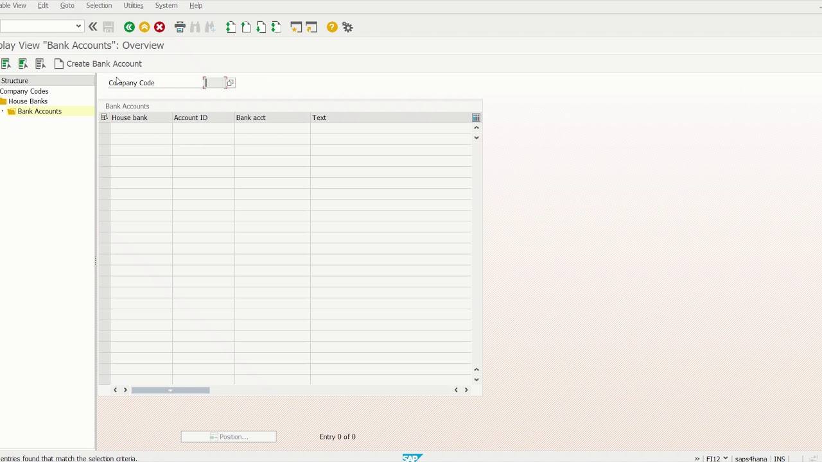Click saps4hana server name in status bar
Image resolution: width=822 pixels, height=462 pixels.
[751, 459]
